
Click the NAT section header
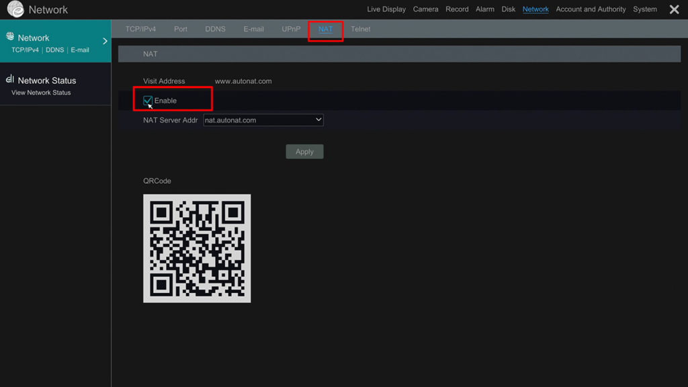pyautogui.click(x=399, y=54)
